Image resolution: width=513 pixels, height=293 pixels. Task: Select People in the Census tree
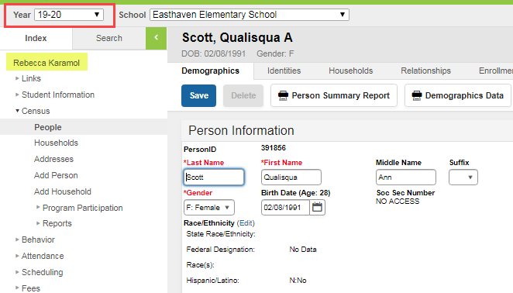coord(48,127)
